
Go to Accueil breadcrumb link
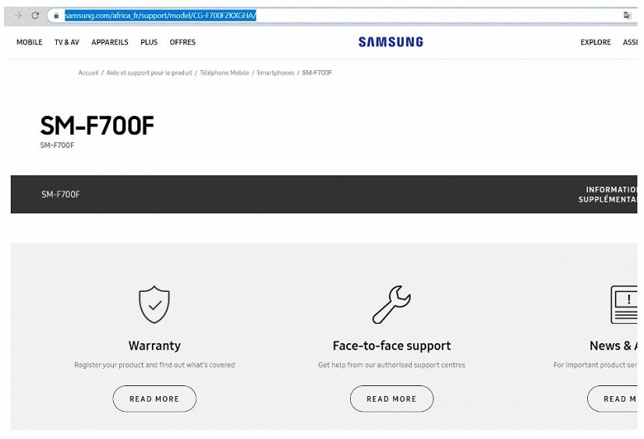point(88,73)
